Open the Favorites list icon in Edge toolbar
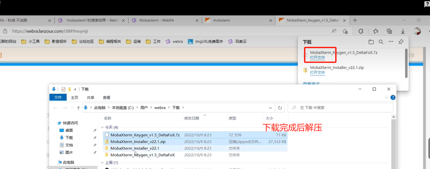430x169 pixels. point(376,31)
